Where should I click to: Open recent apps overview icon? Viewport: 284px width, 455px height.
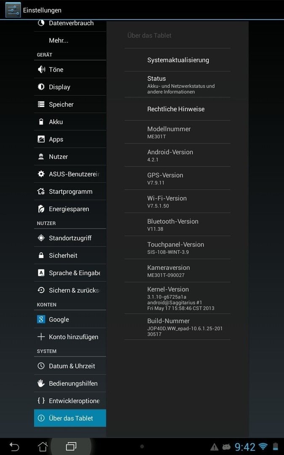(x=71, y=446)
